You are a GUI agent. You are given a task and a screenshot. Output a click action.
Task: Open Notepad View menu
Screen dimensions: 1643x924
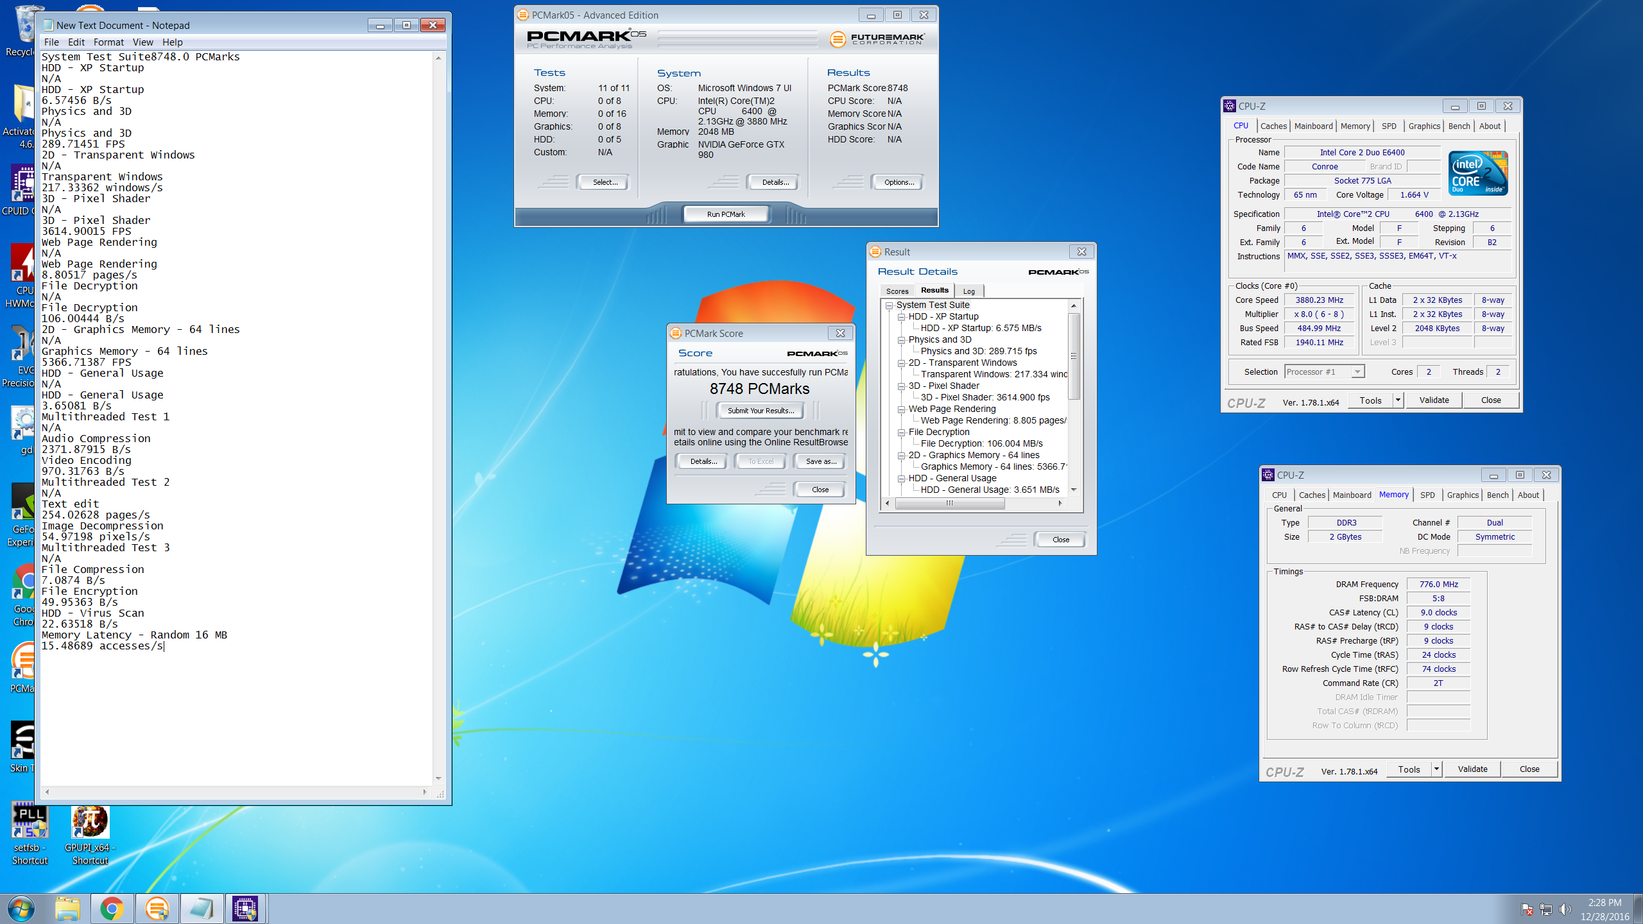pos(142,42)
